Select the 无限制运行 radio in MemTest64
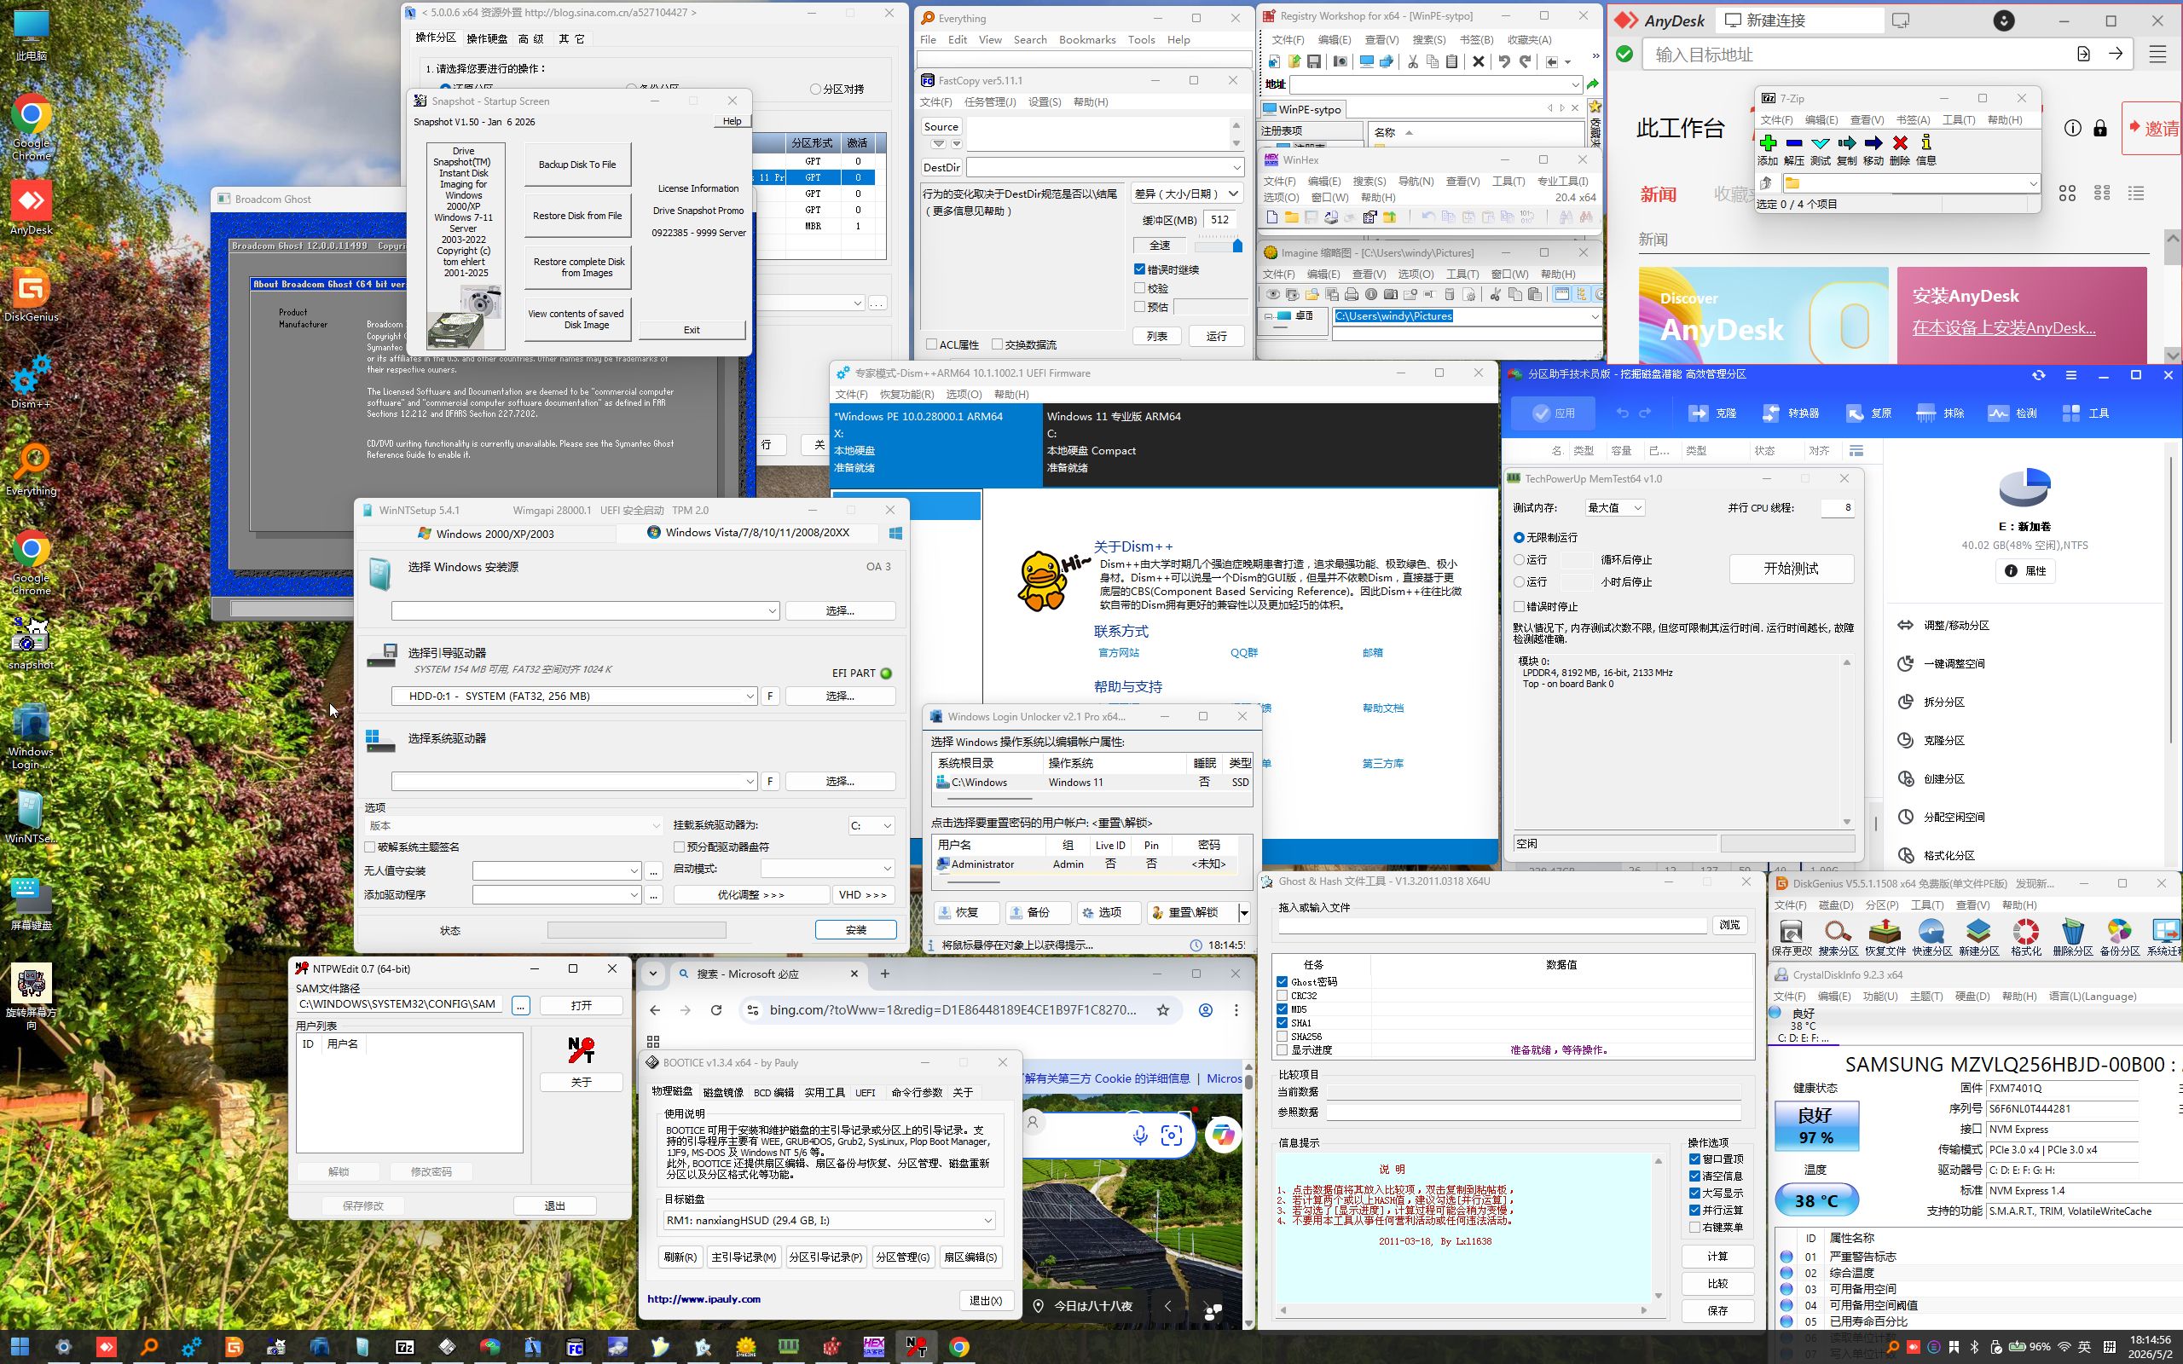The image size is (2183, 1364). [1519, 538]
